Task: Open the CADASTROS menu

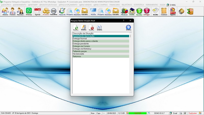Action: click(6, 5)
